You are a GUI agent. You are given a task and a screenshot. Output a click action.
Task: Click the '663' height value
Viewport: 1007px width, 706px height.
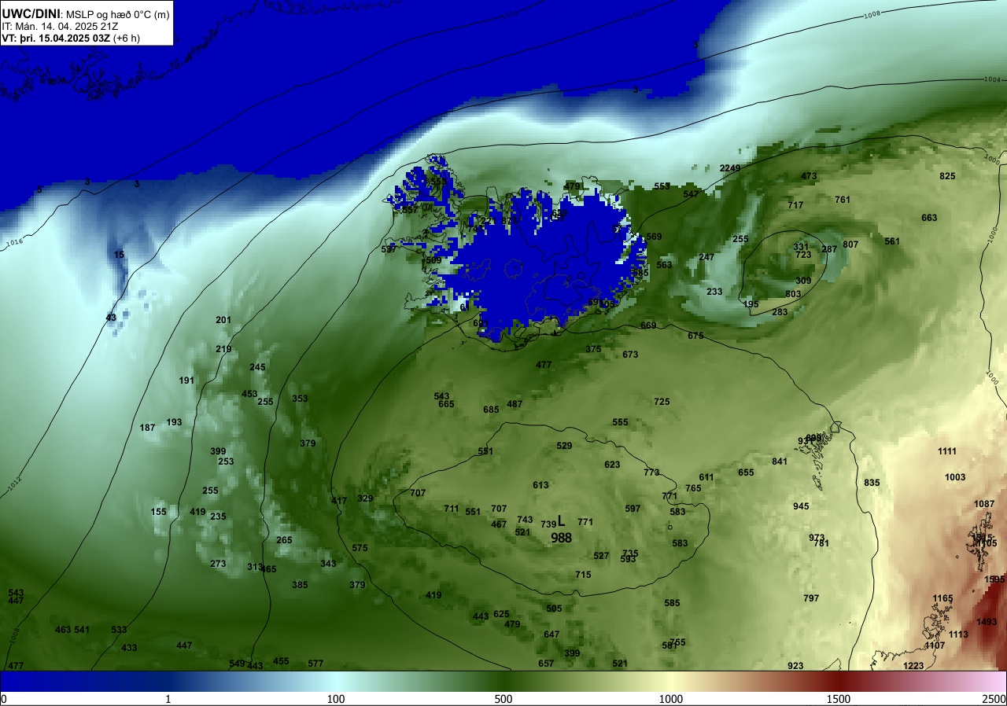tap(929, 218)
